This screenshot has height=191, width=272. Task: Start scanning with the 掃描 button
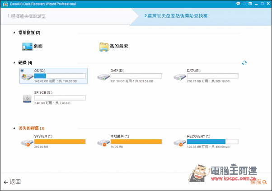(x=258, y=182)
